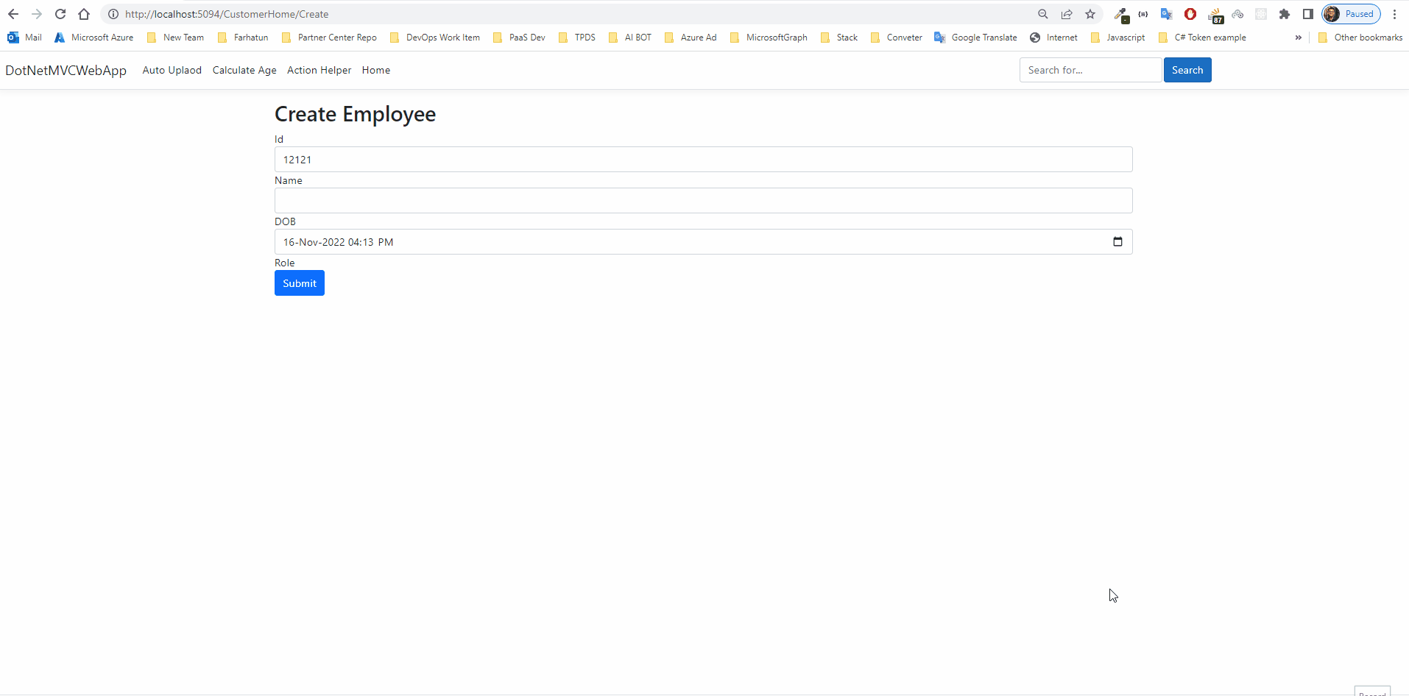Toggle the browser side panel
This screenshot has width=1409, height=696.
click(x=1308, y=14)
